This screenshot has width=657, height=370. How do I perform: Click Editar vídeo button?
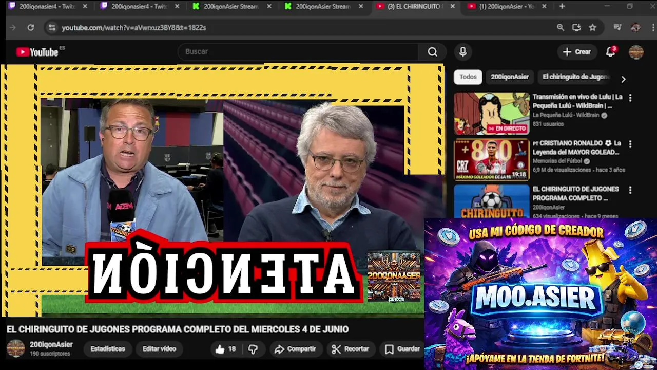[x=159, y=349]
